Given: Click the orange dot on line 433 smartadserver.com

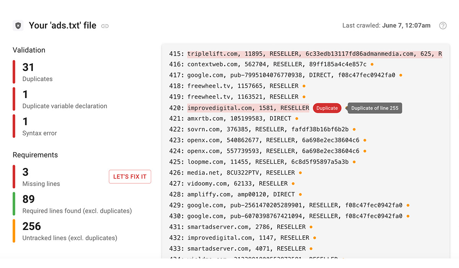Looking at the screenshot, I should (x=311, y=249).
